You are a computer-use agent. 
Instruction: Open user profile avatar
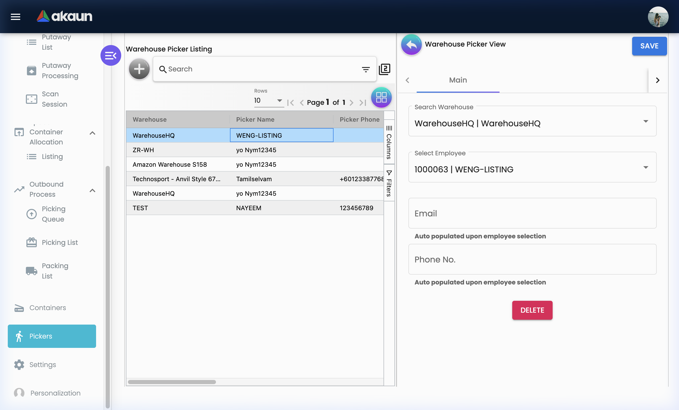658,17
